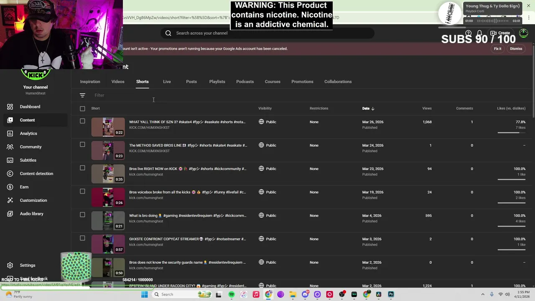Open the account avatar menu
The image size is (535, 301).
pyautogui.click(x=523, y=33)
